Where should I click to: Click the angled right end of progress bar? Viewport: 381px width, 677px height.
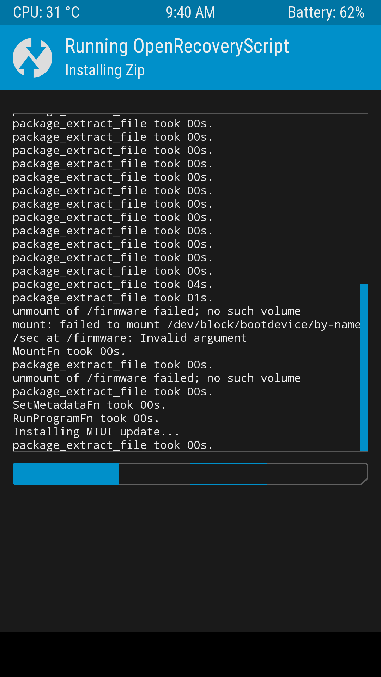pos(364,474)
